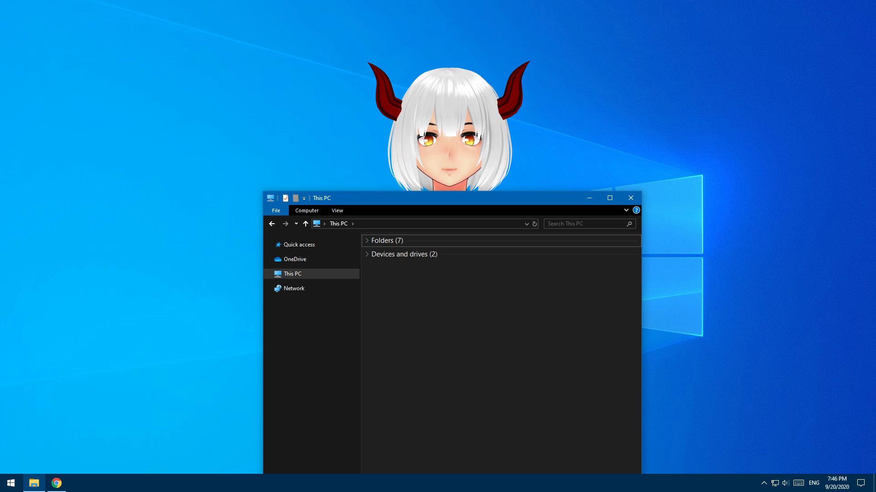Go back with the Back arrow

click(272, 224)
